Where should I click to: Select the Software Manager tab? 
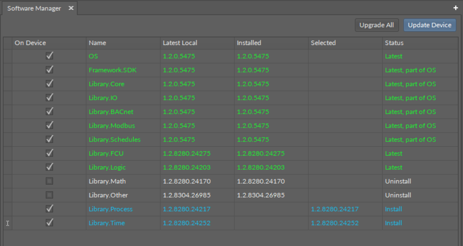(x=34, y=8)
